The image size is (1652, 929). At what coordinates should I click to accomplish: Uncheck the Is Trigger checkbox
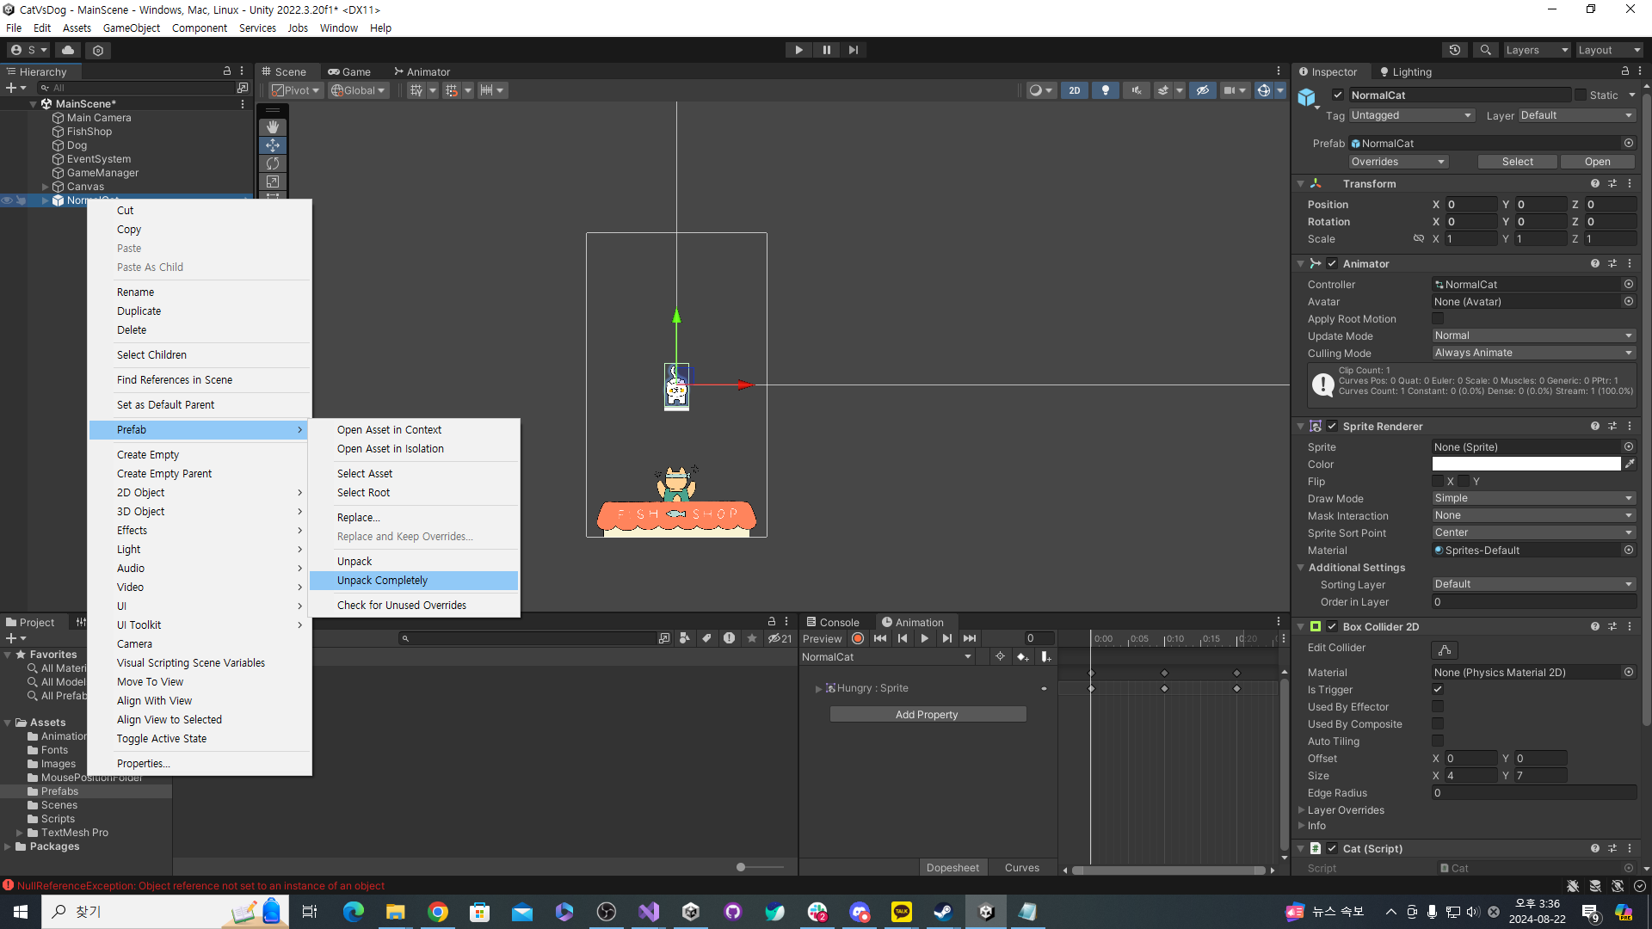(x=1438, y=690)
